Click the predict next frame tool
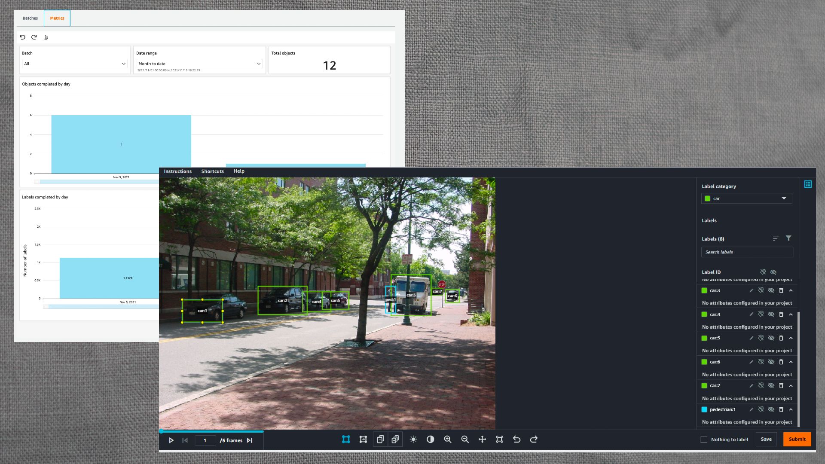This screenshot has width=825, height=464. 363,439
